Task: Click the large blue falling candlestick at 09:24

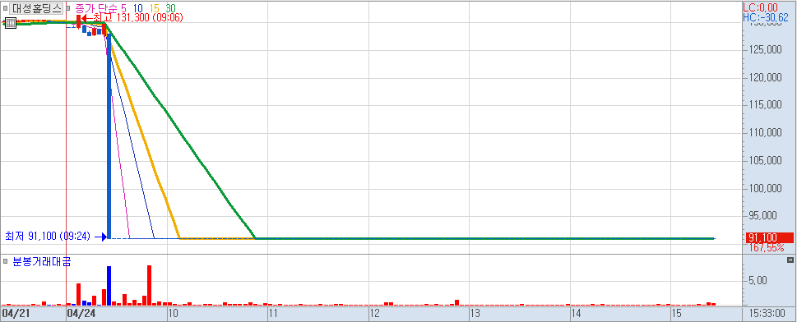Action: click(x=109, y=136)
